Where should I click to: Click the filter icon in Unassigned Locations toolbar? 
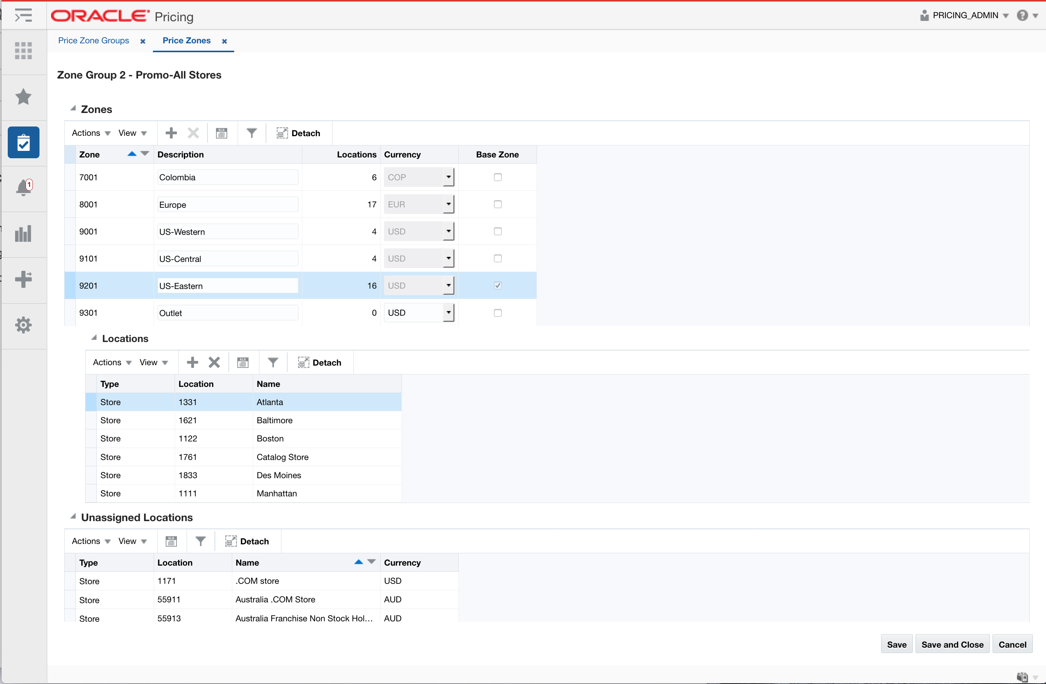point(200,541)
